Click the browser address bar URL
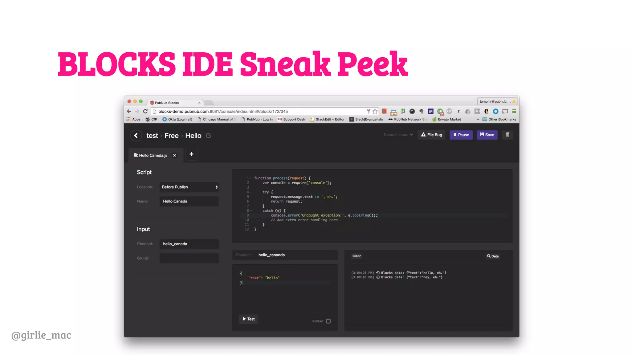 click(x=223, y=111)
